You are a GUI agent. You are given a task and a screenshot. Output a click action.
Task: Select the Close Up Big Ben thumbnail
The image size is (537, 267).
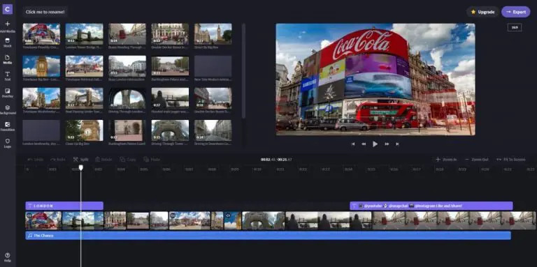tap(84, 130)
